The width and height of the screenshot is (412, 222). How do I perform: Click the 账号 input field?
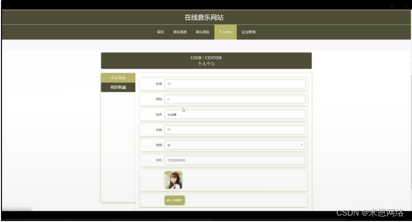pyautogui.click(x=235, y=84)
